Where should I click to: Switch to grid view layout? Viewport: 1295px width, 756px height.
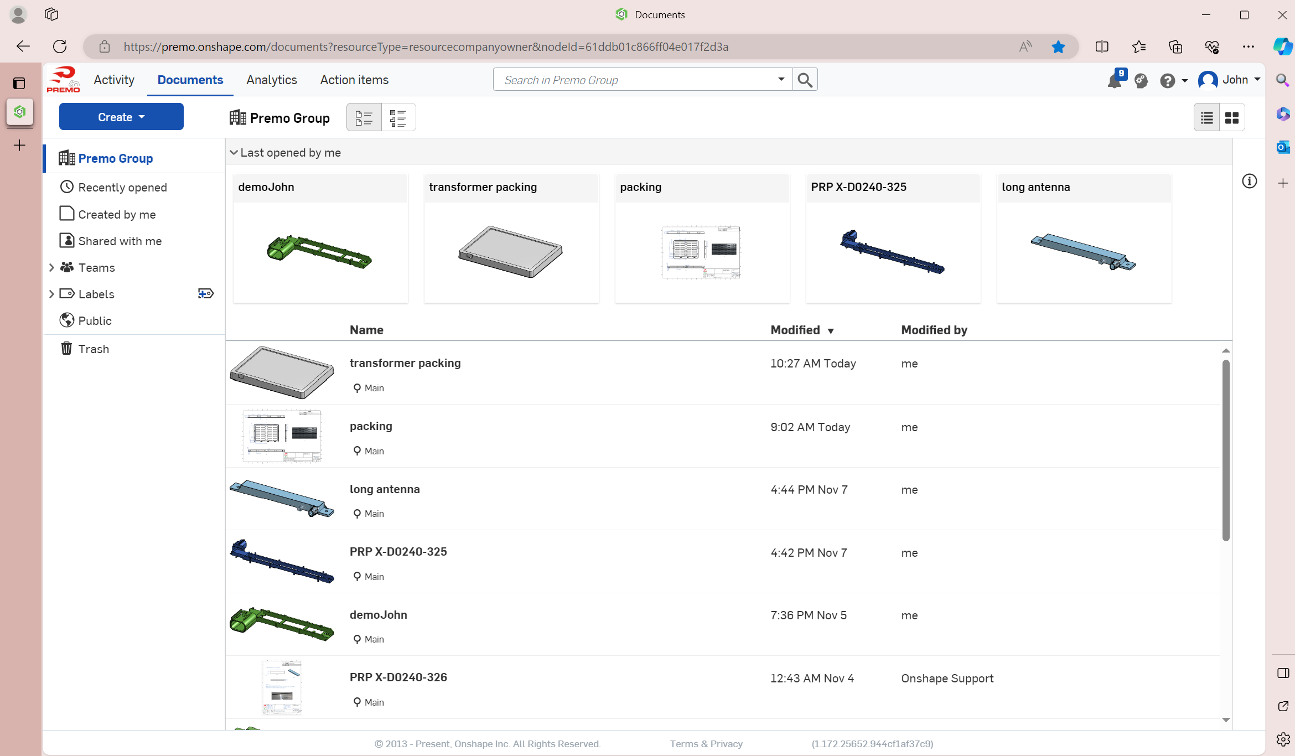pos(1232,117)
